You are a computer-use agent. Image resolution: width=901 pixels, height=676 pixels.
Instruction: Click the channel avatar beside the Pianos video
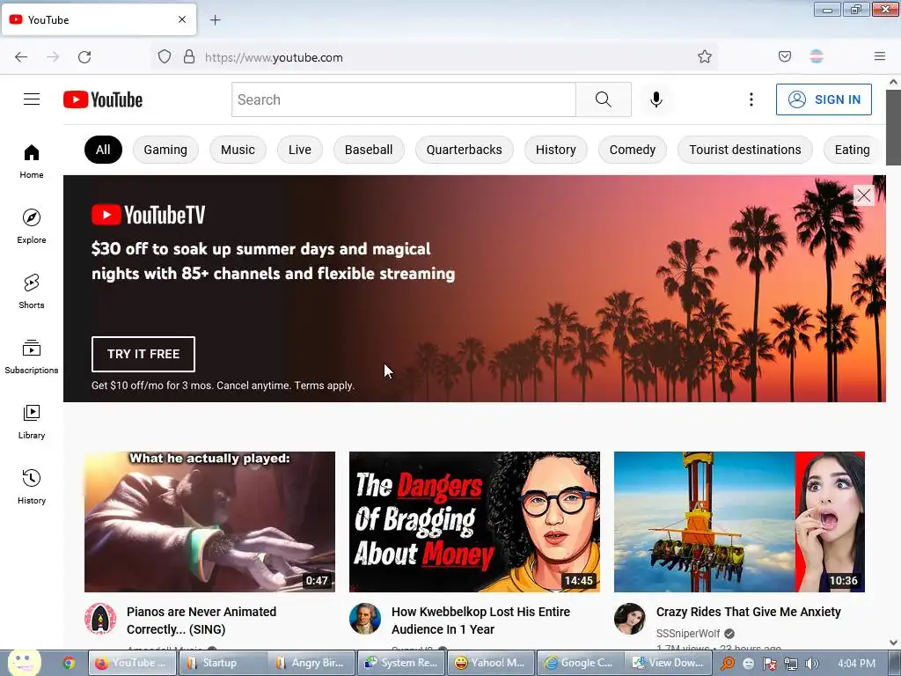point(100,619)
